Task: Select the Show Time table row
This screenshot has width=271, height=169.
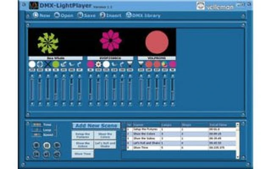Action: coord(181,148)
